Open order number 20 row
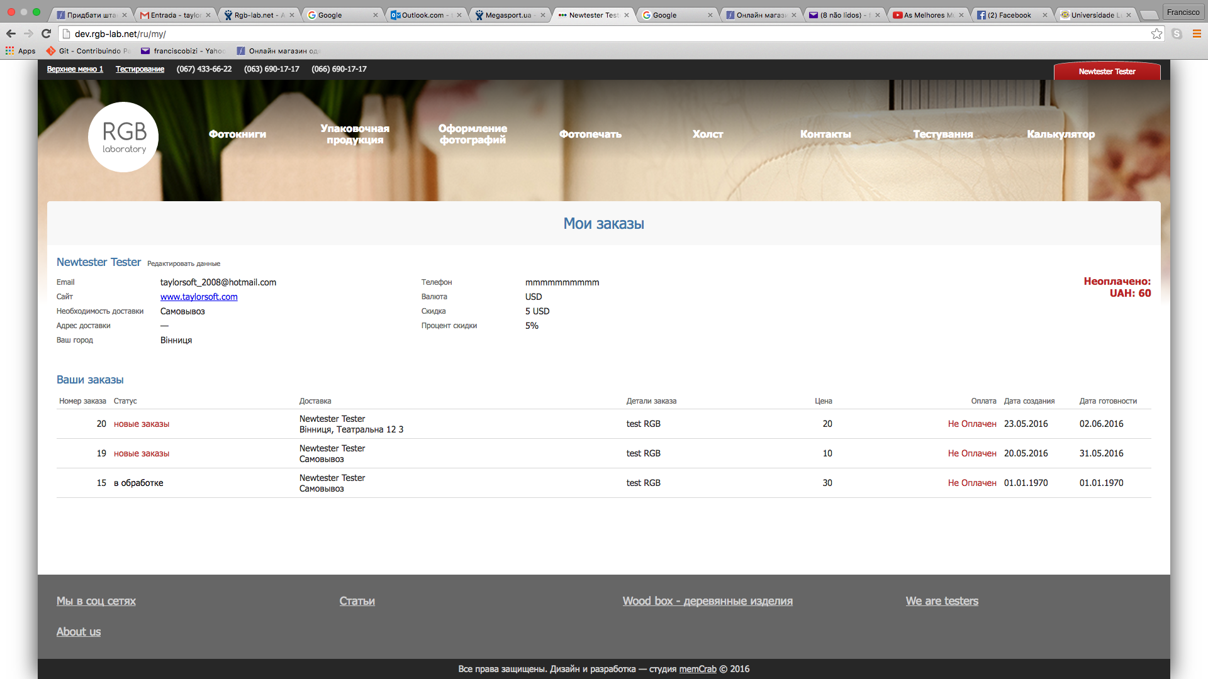The width and height of the screenshot is (1208, 679). coord(101,424)
